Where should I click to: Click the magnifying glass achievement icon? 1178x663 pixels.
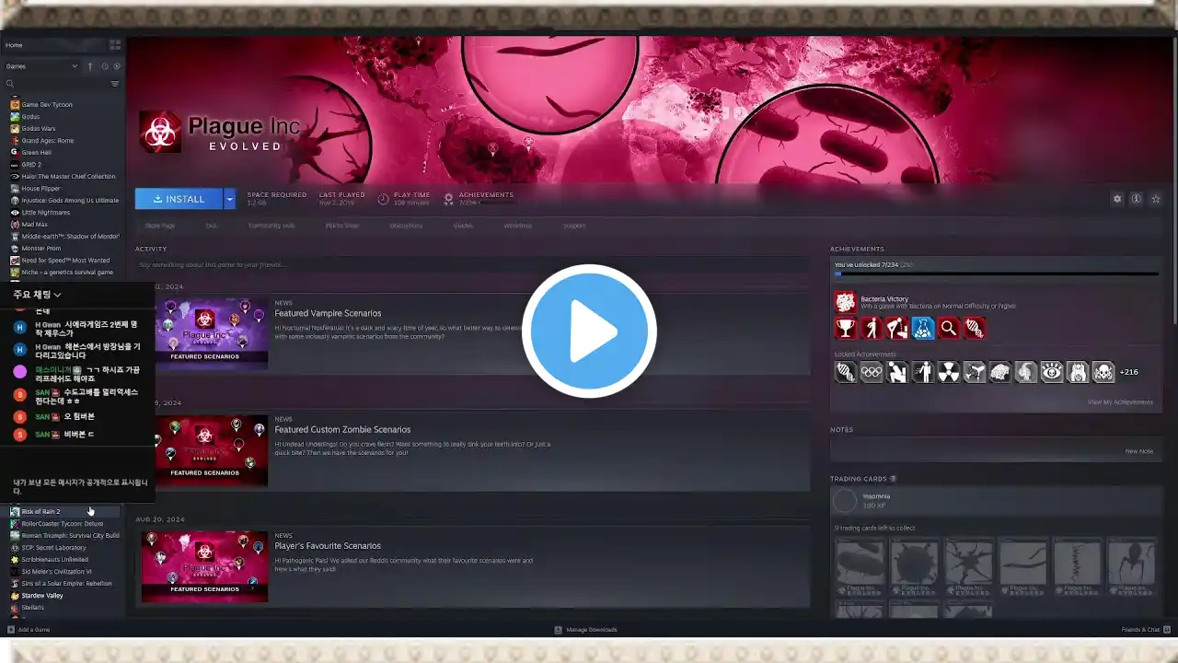[948, 328]
